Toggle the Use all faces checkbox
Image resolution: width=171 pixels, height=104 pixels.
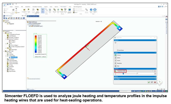(x=118, y=50)
